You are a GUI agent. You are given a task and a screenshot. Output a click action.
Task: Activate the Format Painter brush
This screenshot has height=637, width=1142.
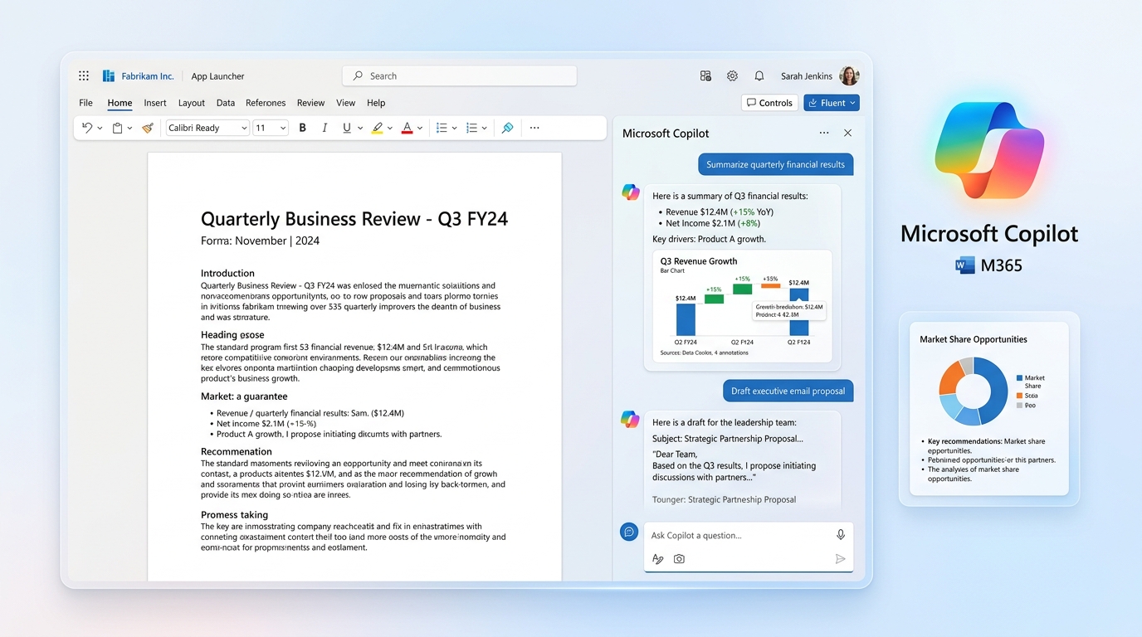pyautogui.click(x=148, y=128)
